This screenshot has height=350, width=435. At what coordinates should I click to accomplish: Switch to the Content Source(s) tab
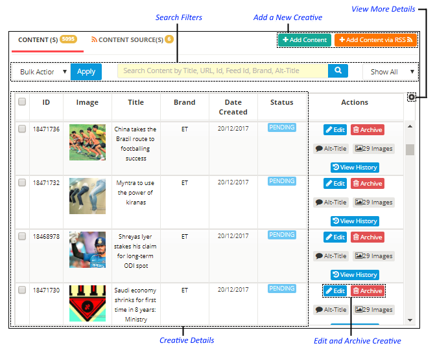[x=132, y=40]
